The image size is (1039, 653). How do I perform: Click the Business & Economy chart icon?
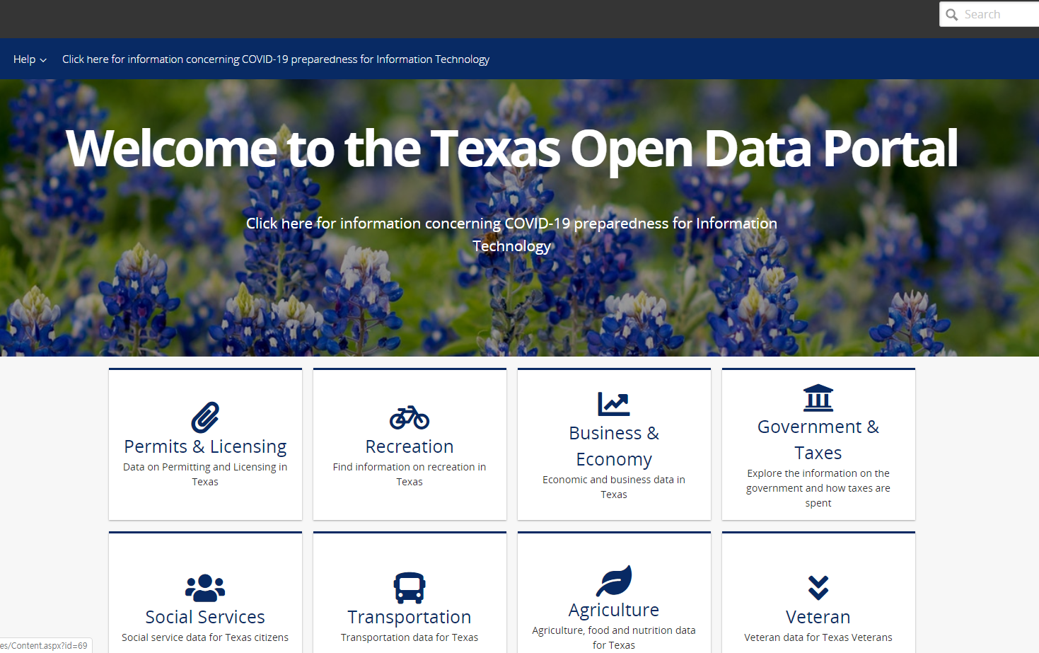[x=613, y=404]
